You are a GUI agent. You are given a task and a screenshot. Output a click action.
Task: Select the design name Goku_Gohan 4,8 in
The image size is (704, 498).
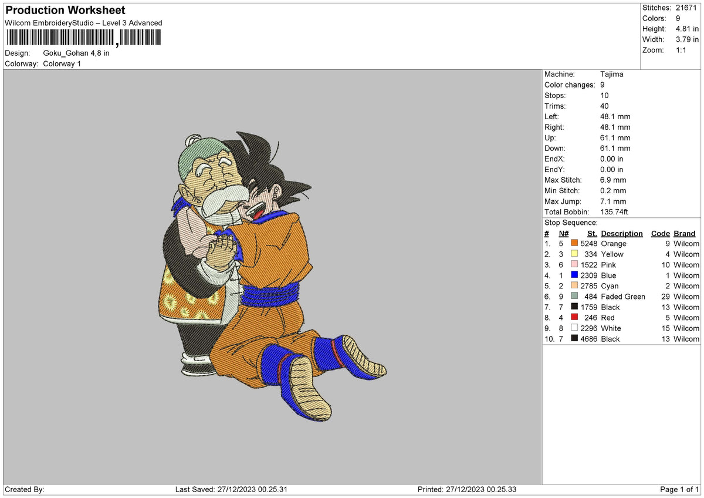click(76, 53)
